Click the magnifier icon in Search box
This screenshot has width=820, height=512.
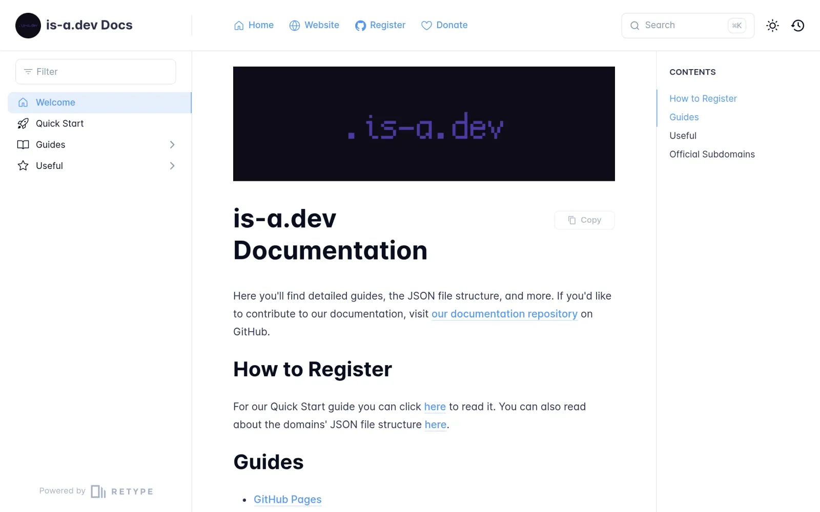tap(635, 26)
